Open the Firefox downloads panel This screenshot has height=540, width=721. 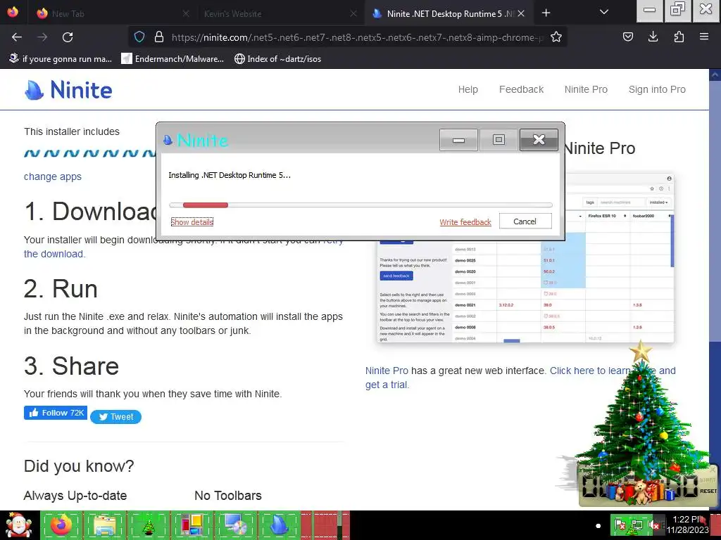point(653,37)
